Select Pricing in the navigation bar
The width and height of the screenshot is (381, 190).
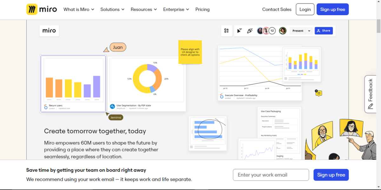[202, 9]
